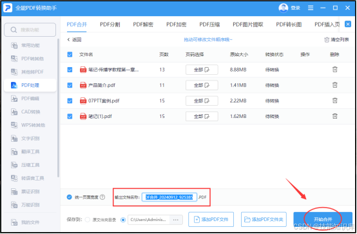The height and width of the screenshot is (234, 357).
Task: Uncheck the 笔记(1).pdf checkbox
Action: point(70,117)
